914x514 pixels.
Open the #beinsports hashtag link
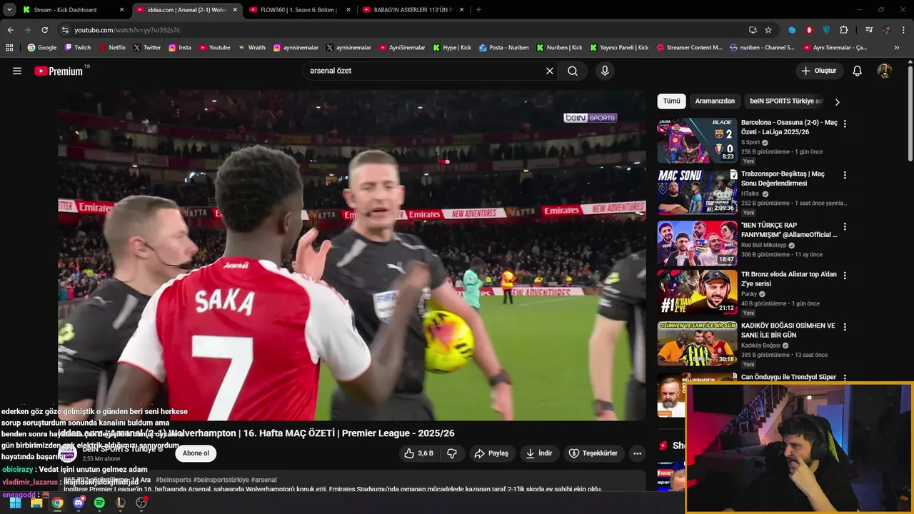pos(173,480)
